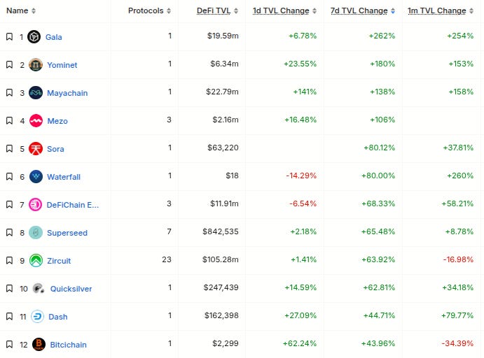Open the Bitcichain chain link
The width and height of the screenshot is (484, 358).
pos(68,345)
